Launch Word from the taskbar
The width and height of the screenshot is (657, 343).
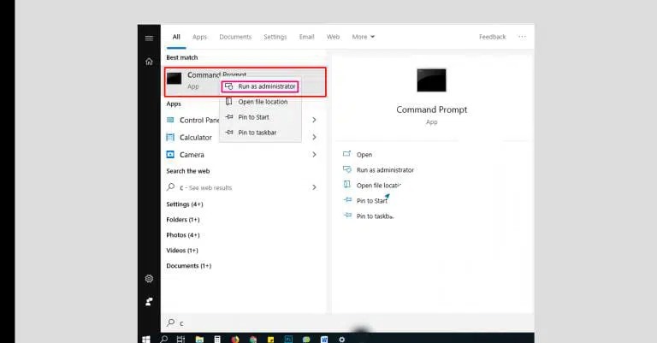(x=324, y=340)
